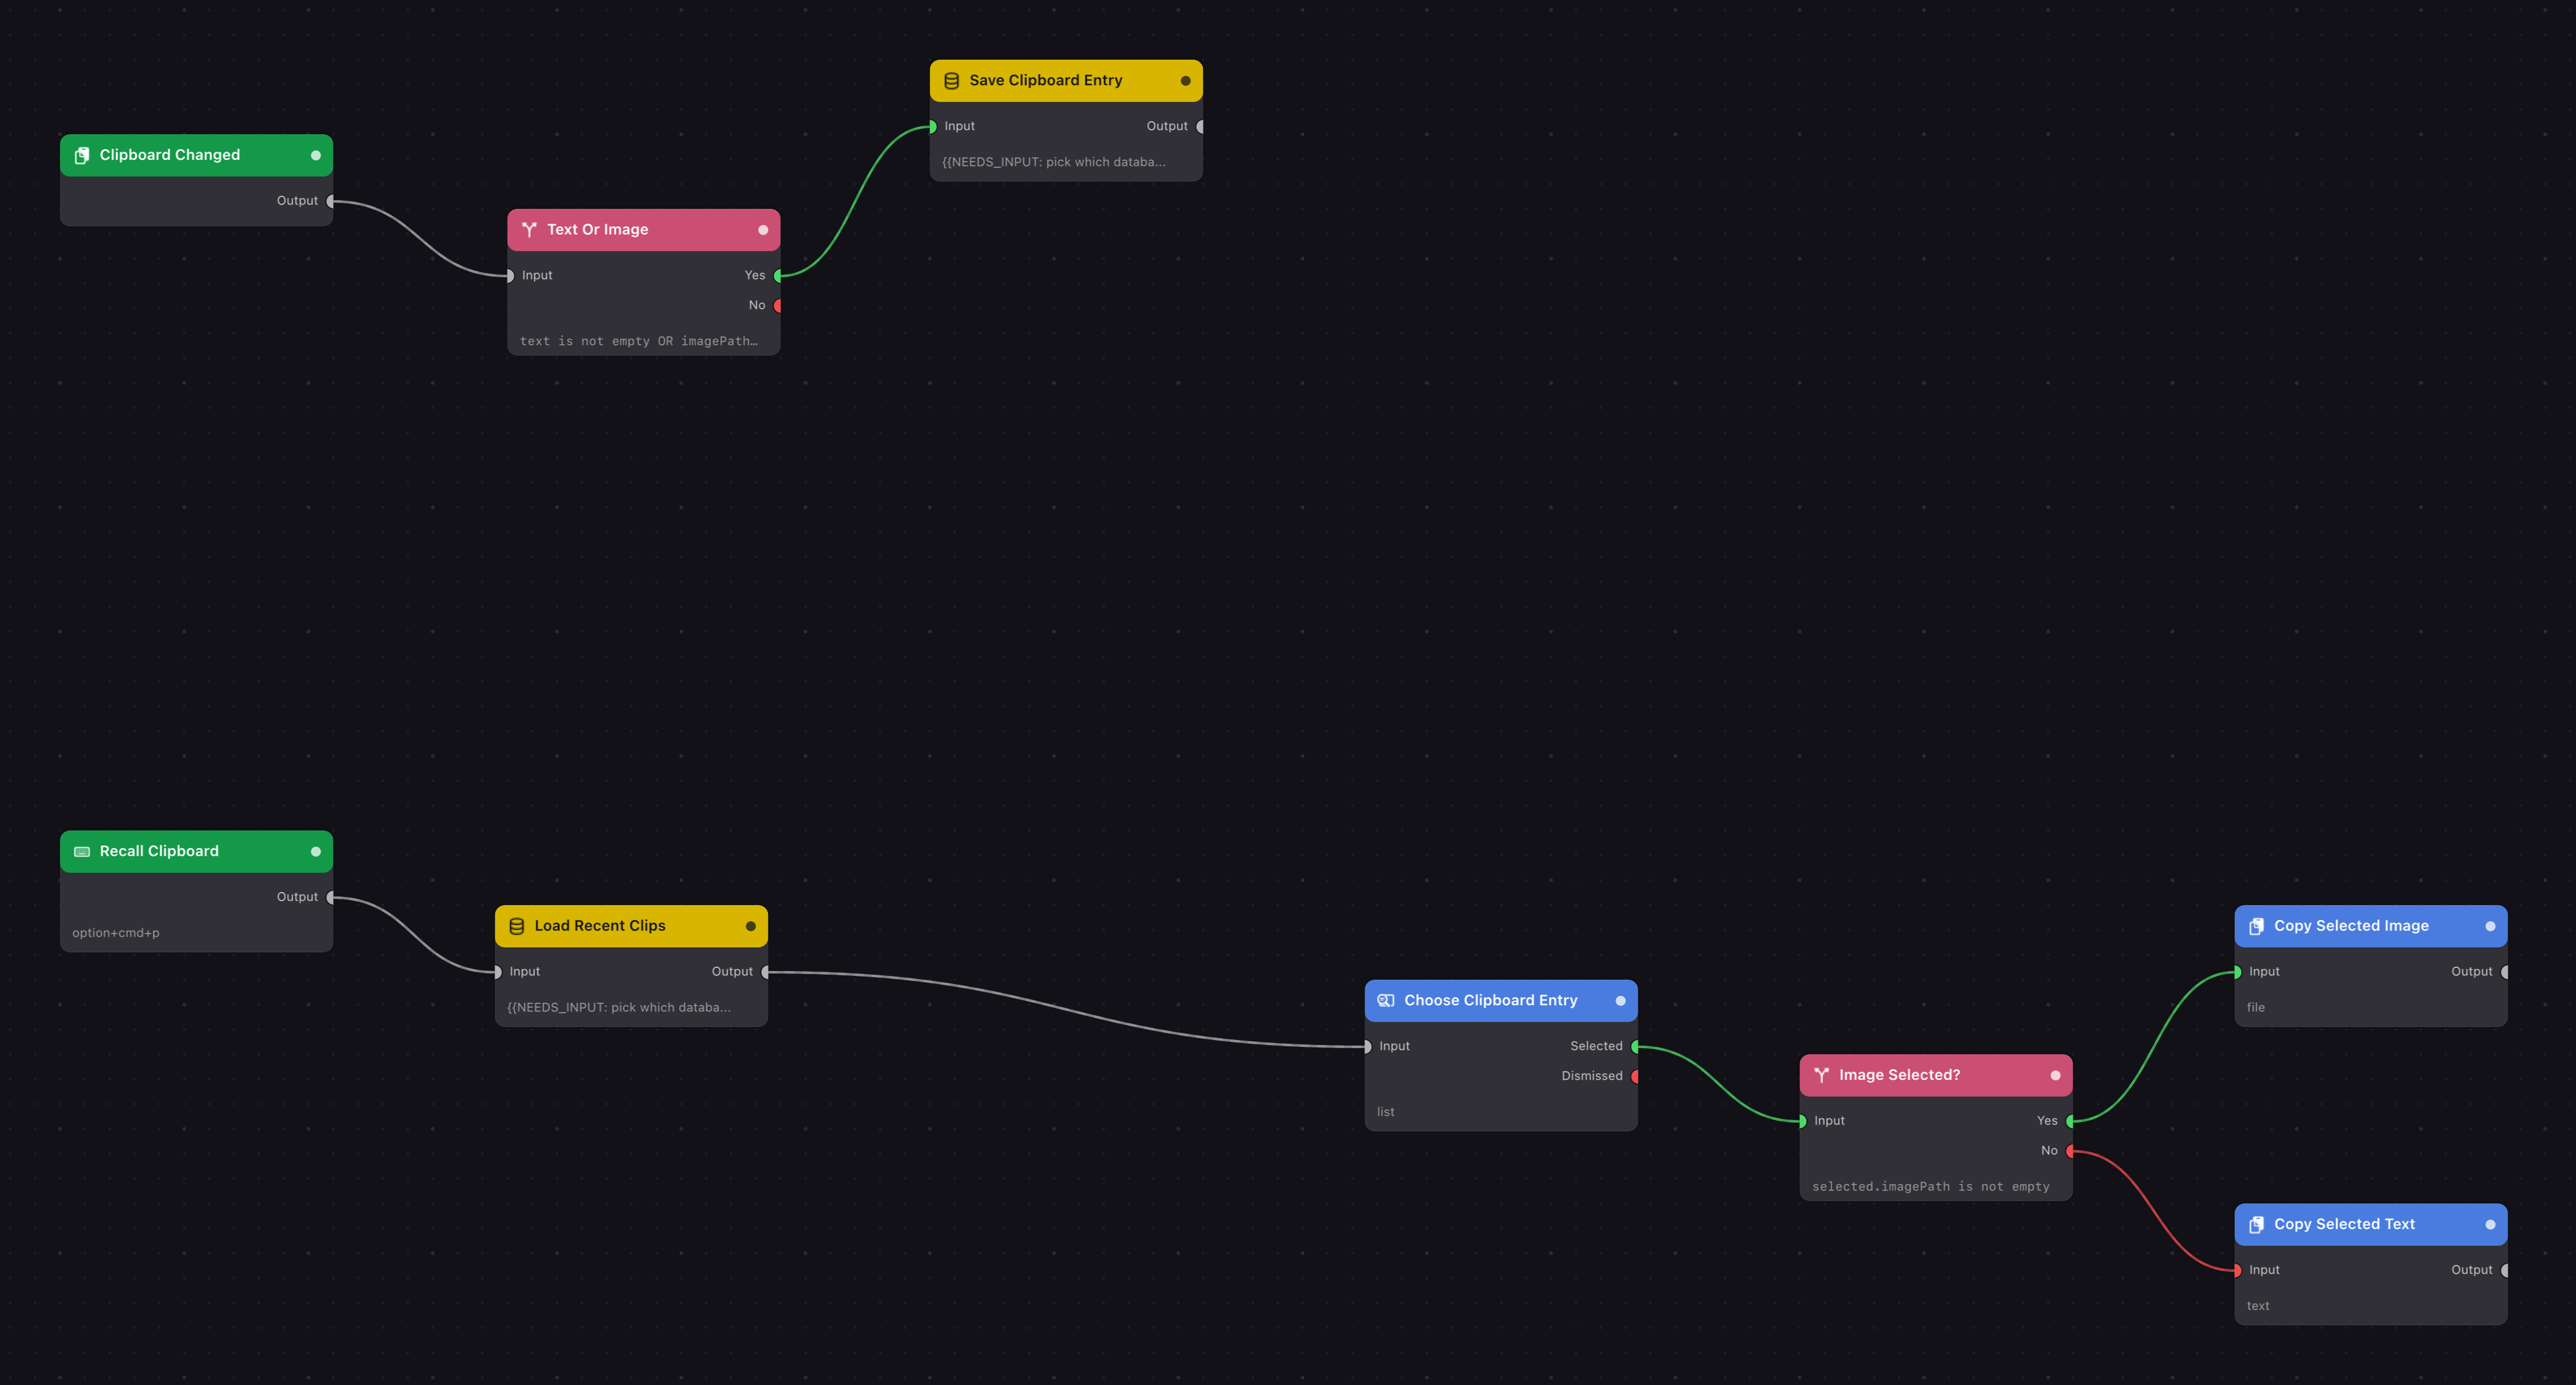Click the 'file' value in Copy Selected Image
The height and width of the screenshot is (1385, 2576).
click(x=2256, y=1008)
